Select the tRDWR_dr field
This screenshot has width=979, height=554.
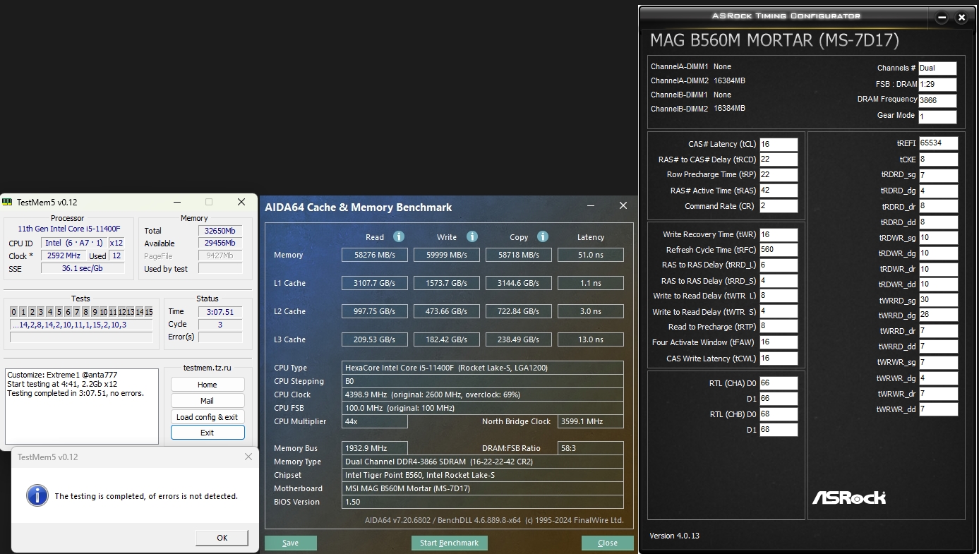tap(939, 269)
